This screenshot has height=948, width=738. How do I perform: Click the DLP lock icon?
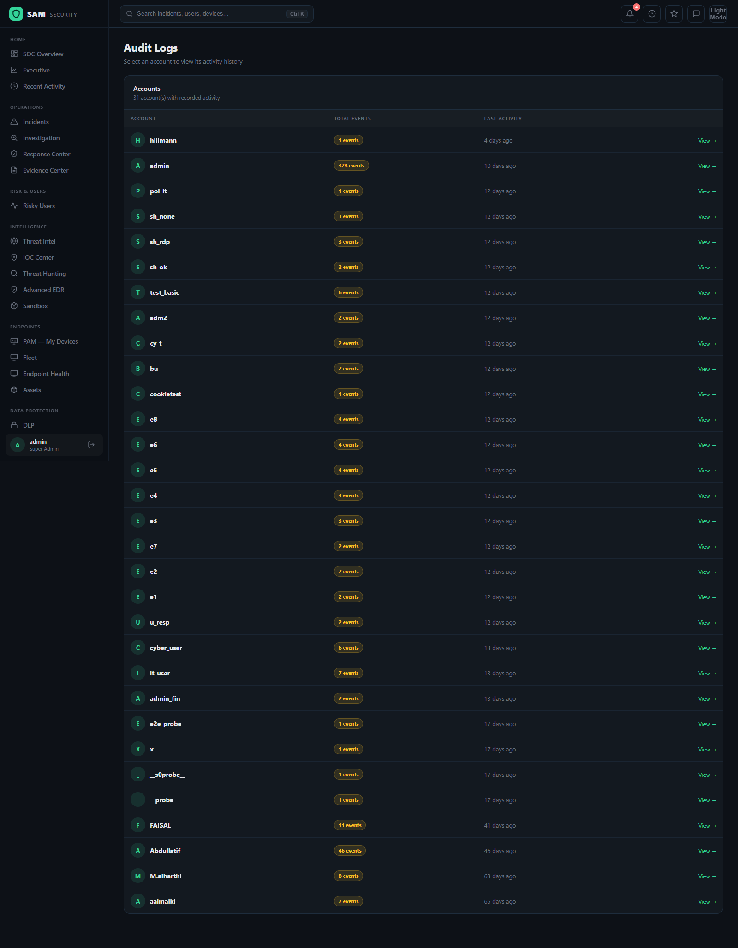point(14,425)
